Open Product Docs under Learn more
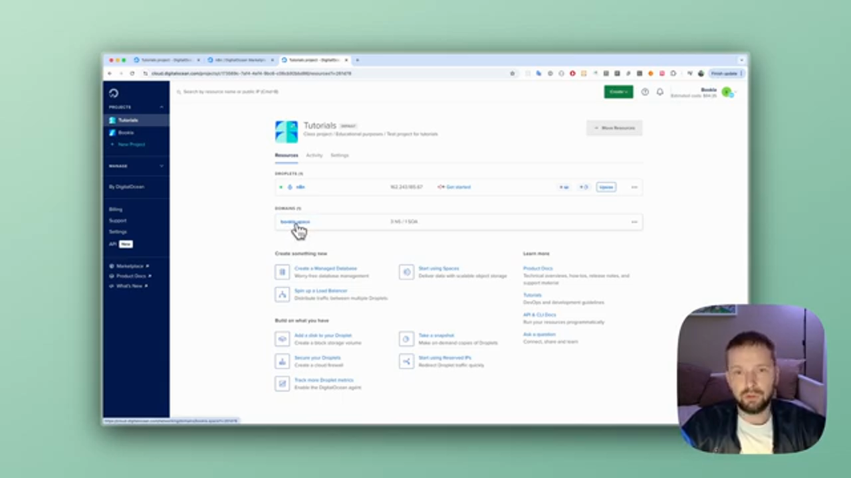This screenshot has width=851, height=478. coord(538,268)
